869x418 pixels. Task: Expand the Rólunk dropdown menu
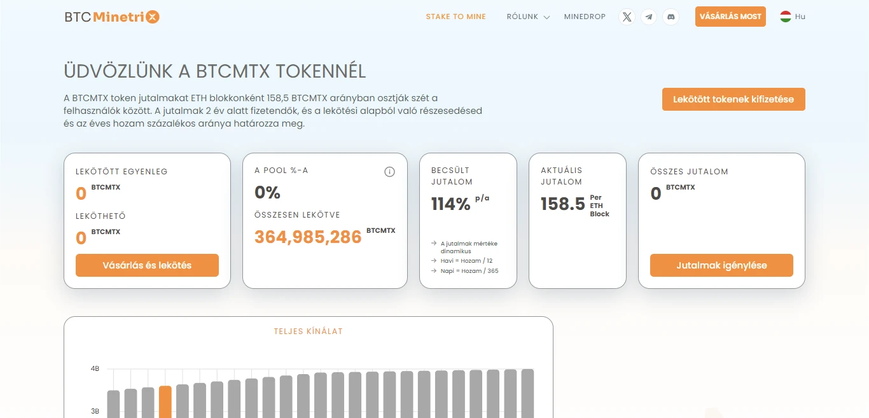tap(528, 17)
